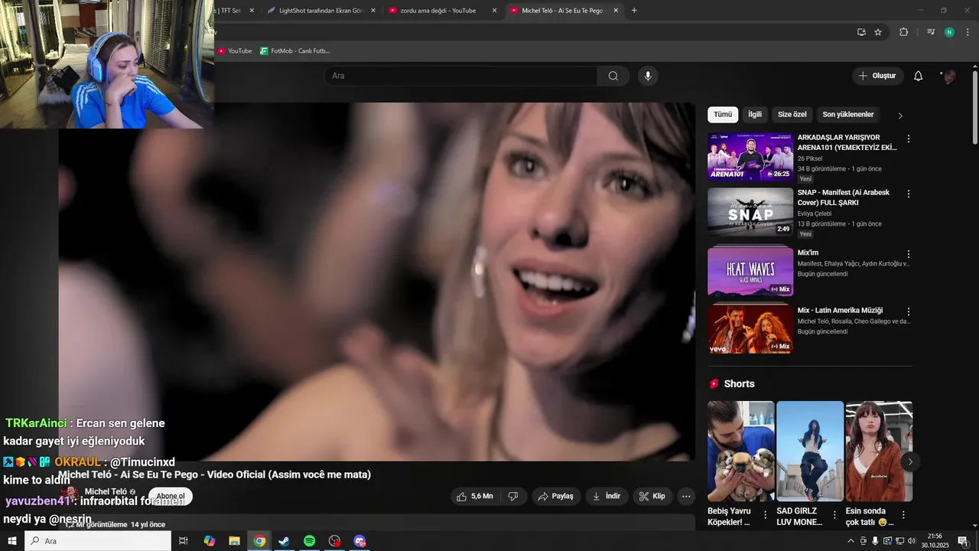The height and width of the screenshot is (551, 979).
Task: Activate voice search microphone icon
Action: [648, 76]
